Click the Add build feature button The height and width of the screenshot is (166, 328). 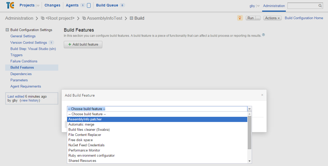(x=83, y=45)
